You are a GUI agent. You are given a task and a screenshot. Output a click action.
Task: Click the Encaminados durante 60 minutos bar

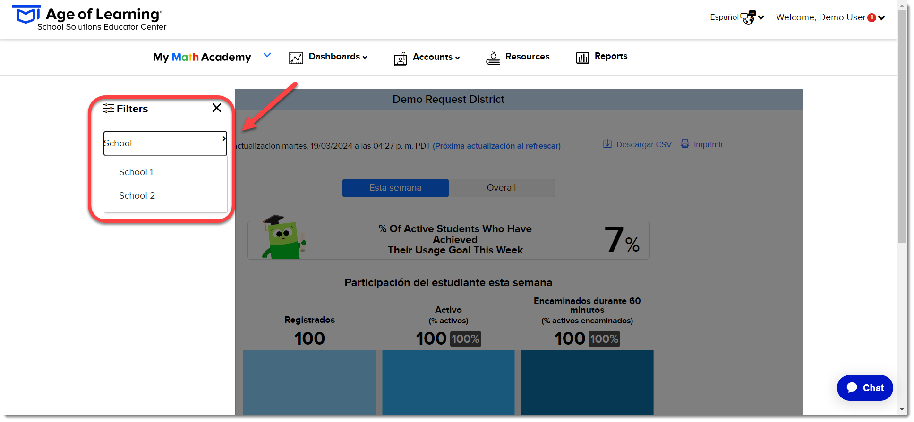pyautogui.click(x=587, y=382)
